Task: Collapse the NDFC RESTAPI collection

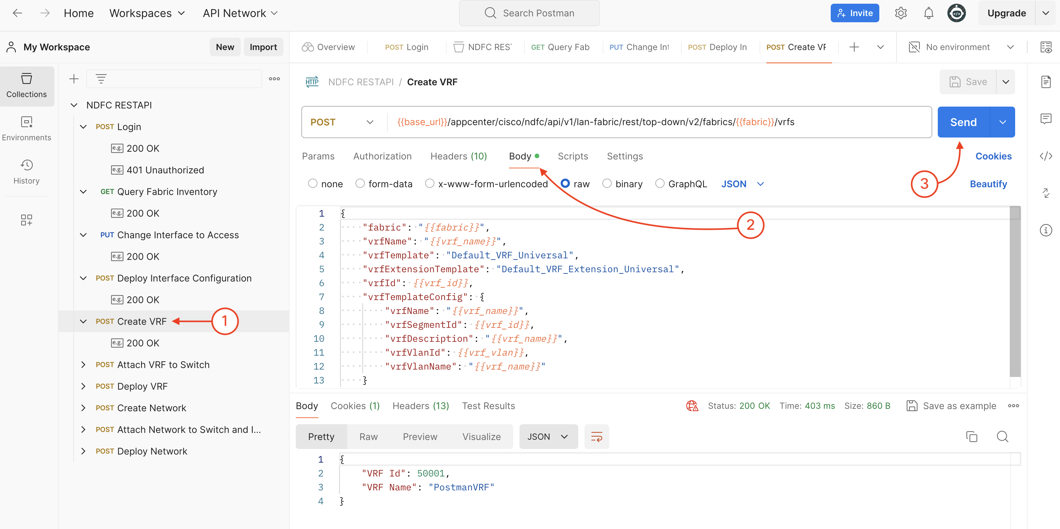Action: click(74, 105)
